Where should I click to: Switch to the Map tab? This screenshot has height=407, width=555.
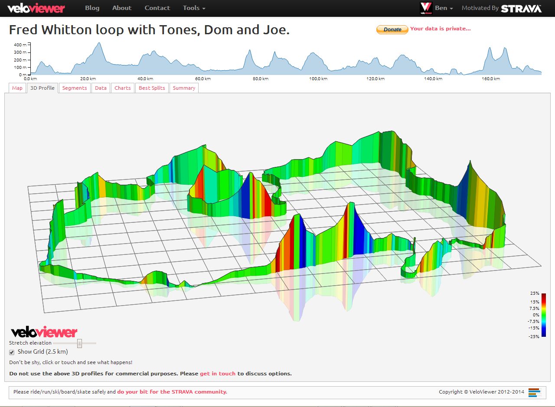click(17, 88)
